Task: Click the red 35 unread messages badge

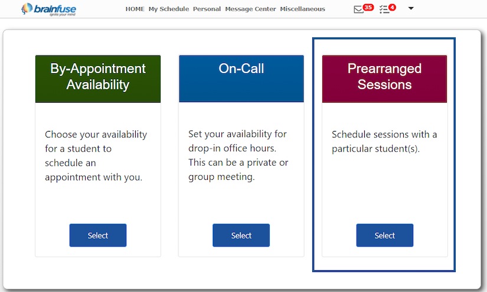Action: [x=369, y=7]
